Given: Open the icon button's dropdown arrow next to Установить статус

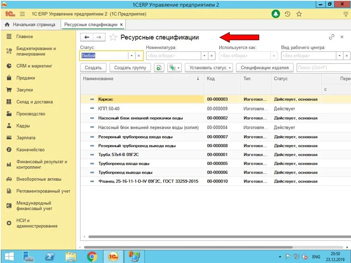Looking at the screenshot, I should pyautogui.click(x=178, y=68).
